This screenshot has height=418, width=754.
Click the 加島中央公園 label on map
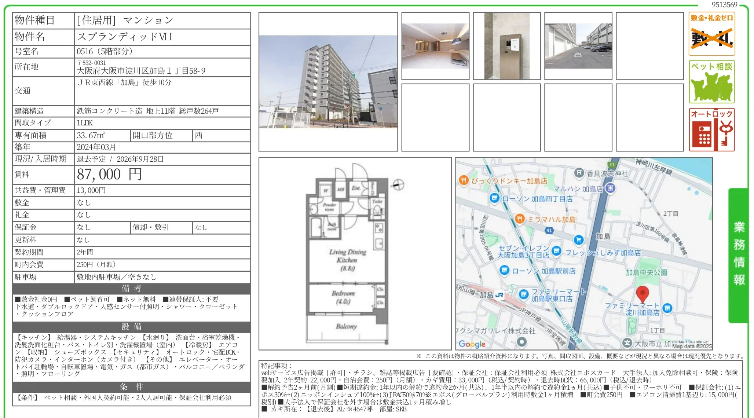[646, 272]
